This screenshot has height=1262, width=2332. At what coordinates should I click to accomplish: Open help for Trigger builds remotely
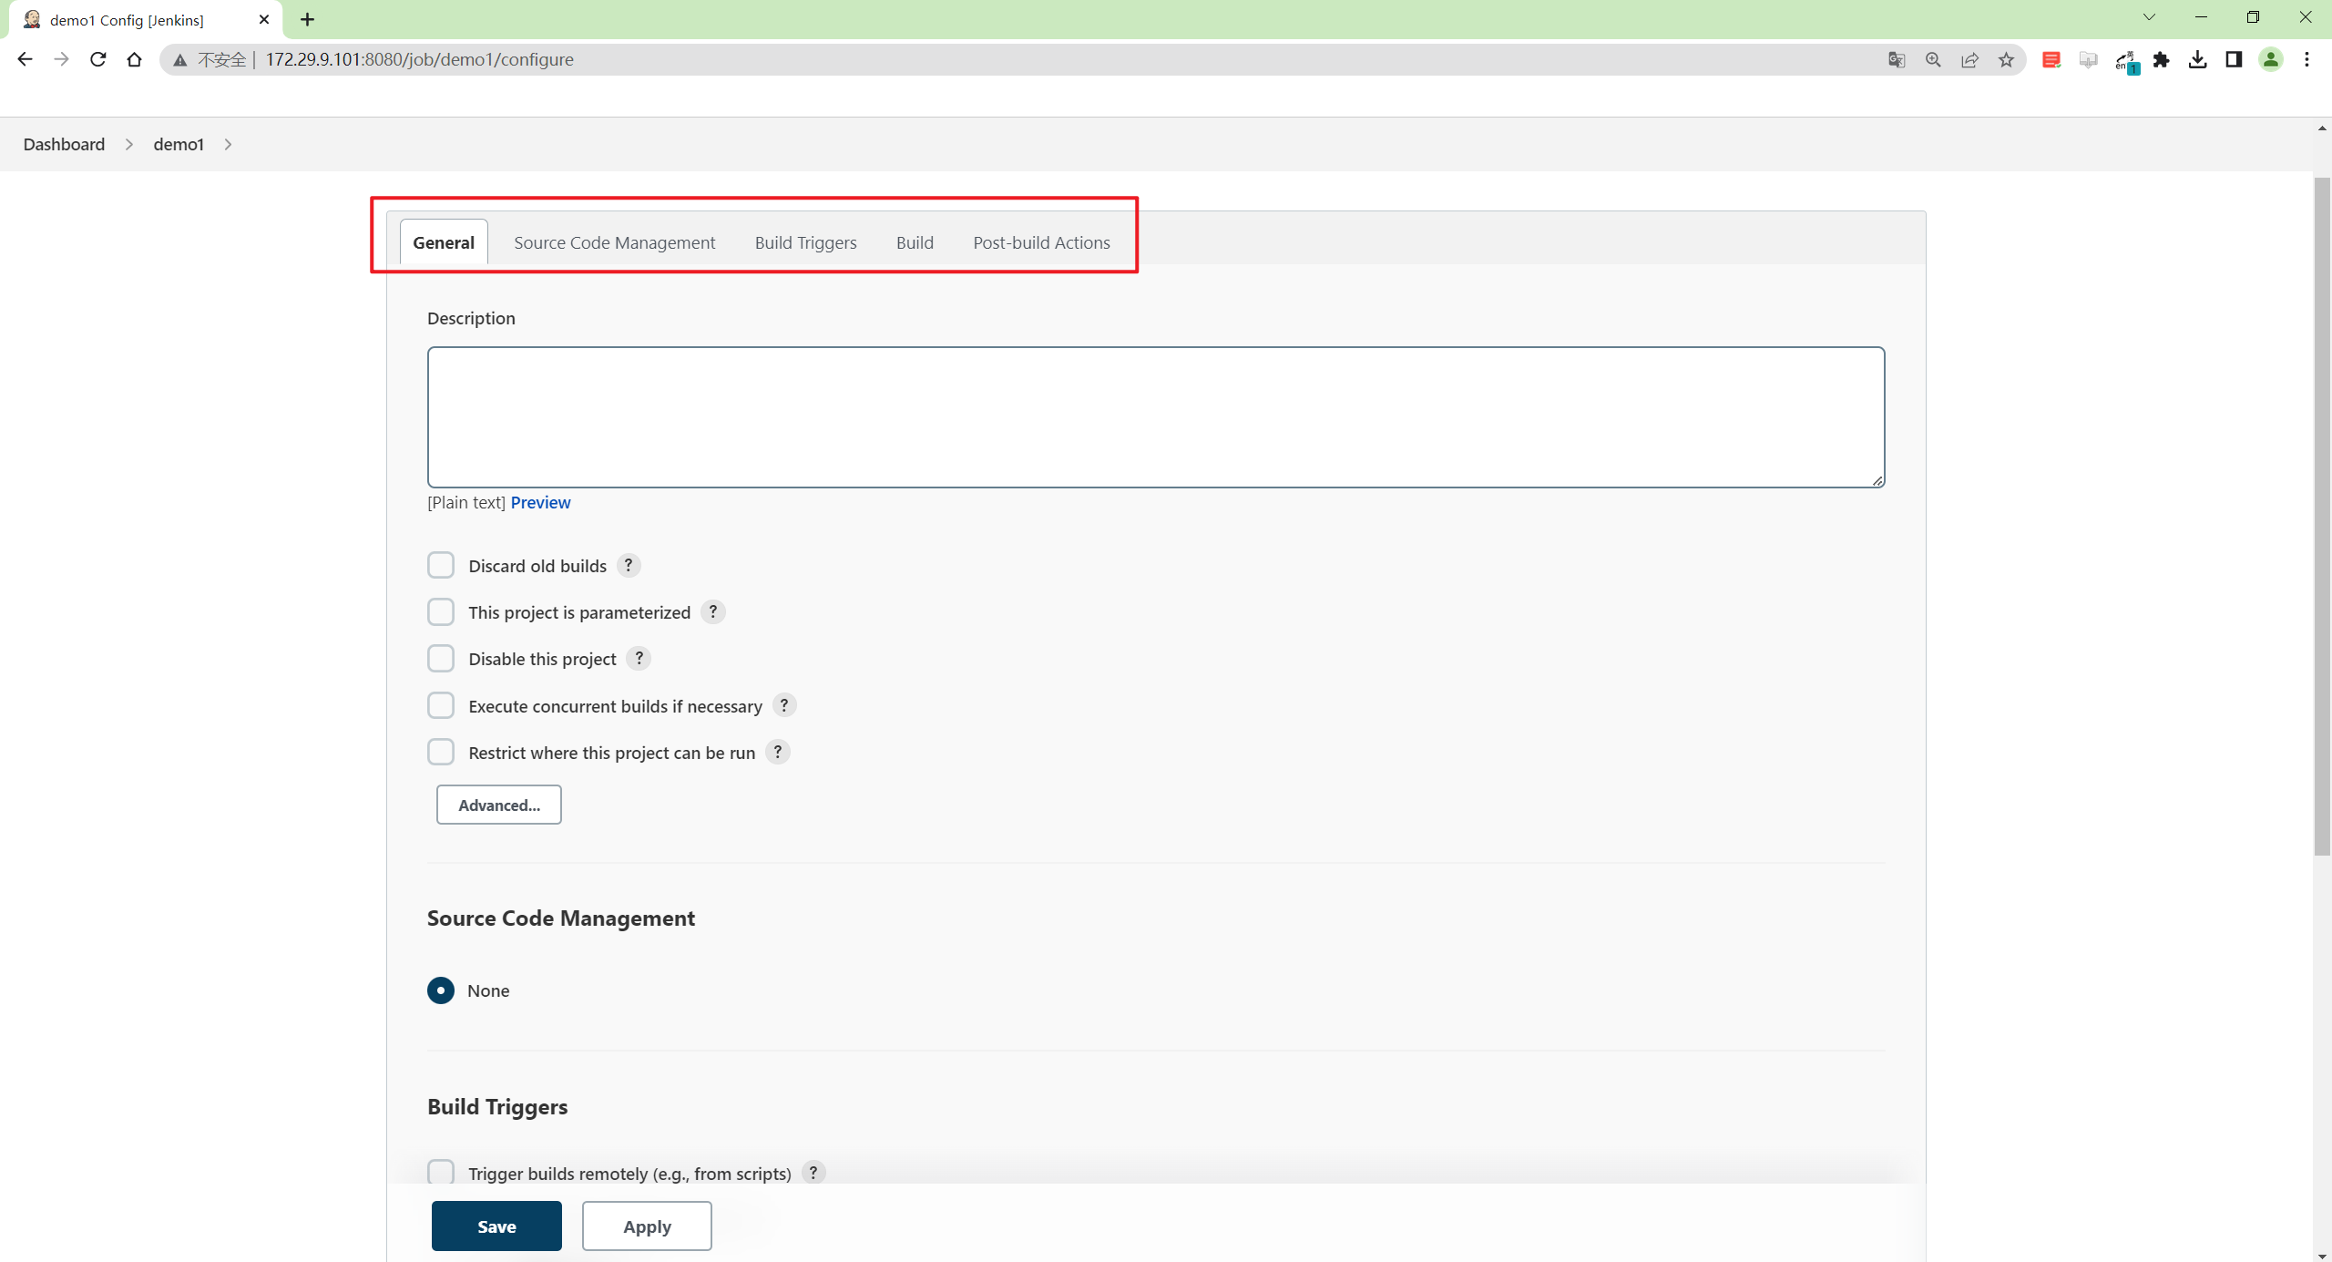(813, 1173)
